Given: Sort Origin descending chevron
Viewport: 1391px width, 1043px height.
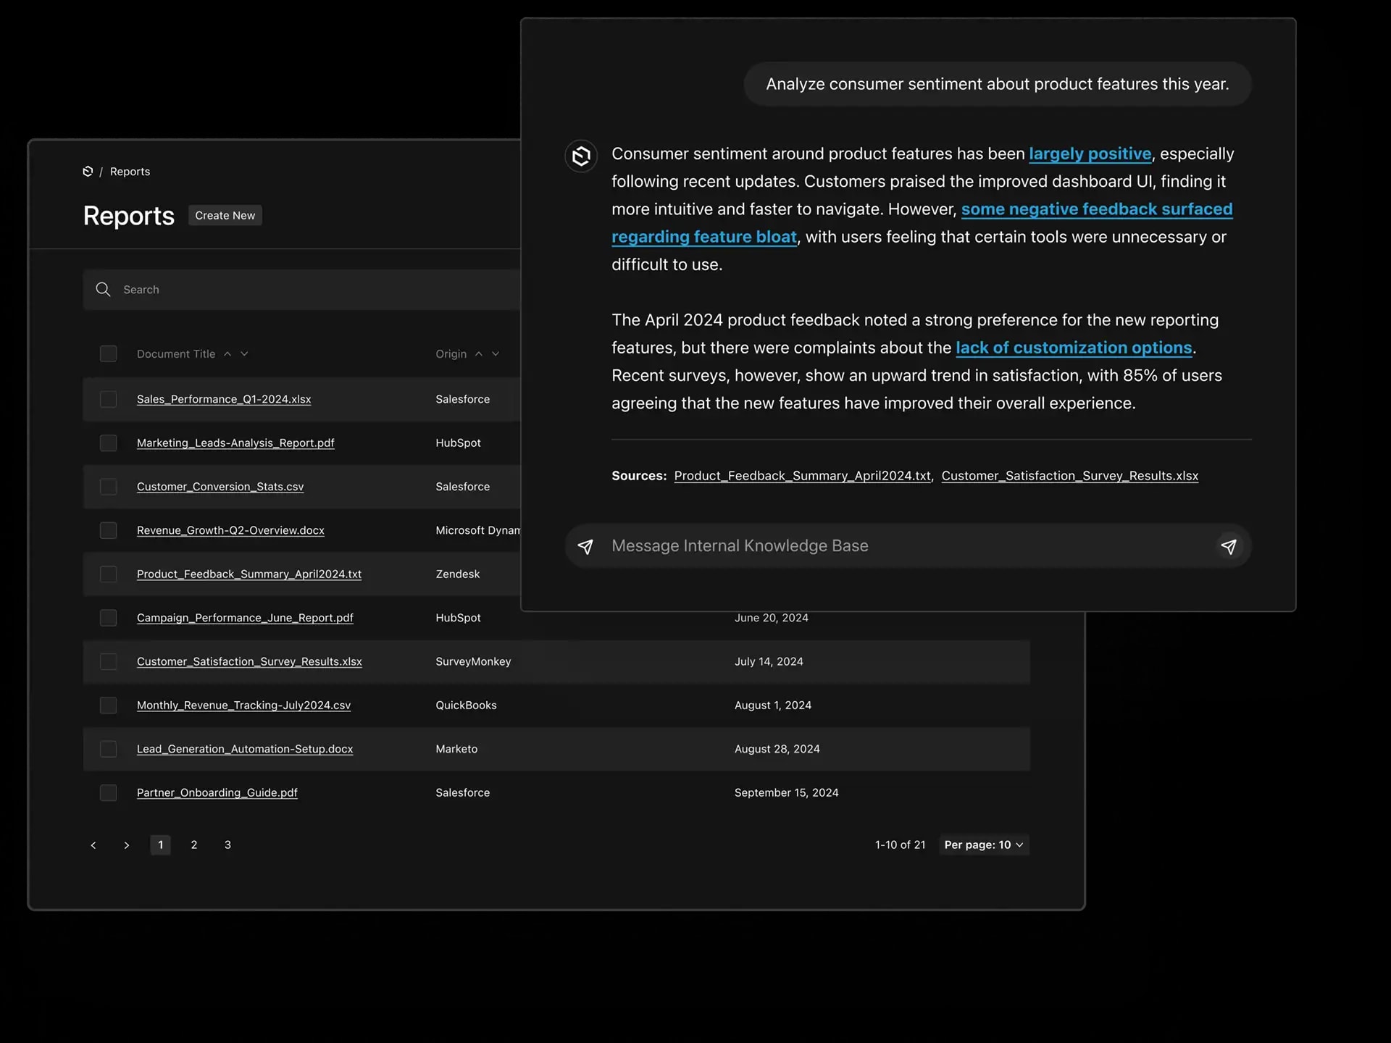Looking at the screenshot, I should [496, 354].
